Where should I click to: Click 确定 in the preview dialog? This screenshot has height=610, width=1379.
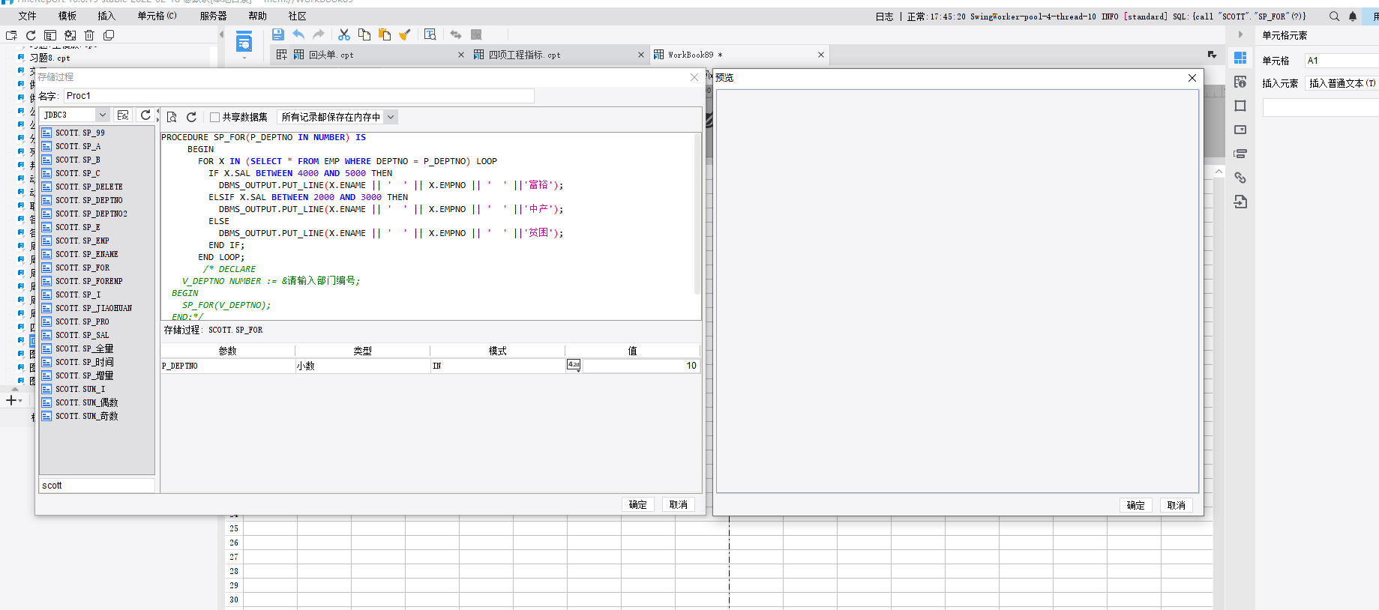click(1135, 505)
